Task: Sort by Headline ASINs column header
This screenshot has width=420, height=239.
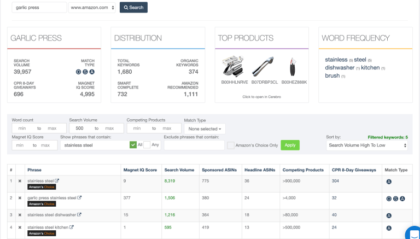Action: click(260, 170)
